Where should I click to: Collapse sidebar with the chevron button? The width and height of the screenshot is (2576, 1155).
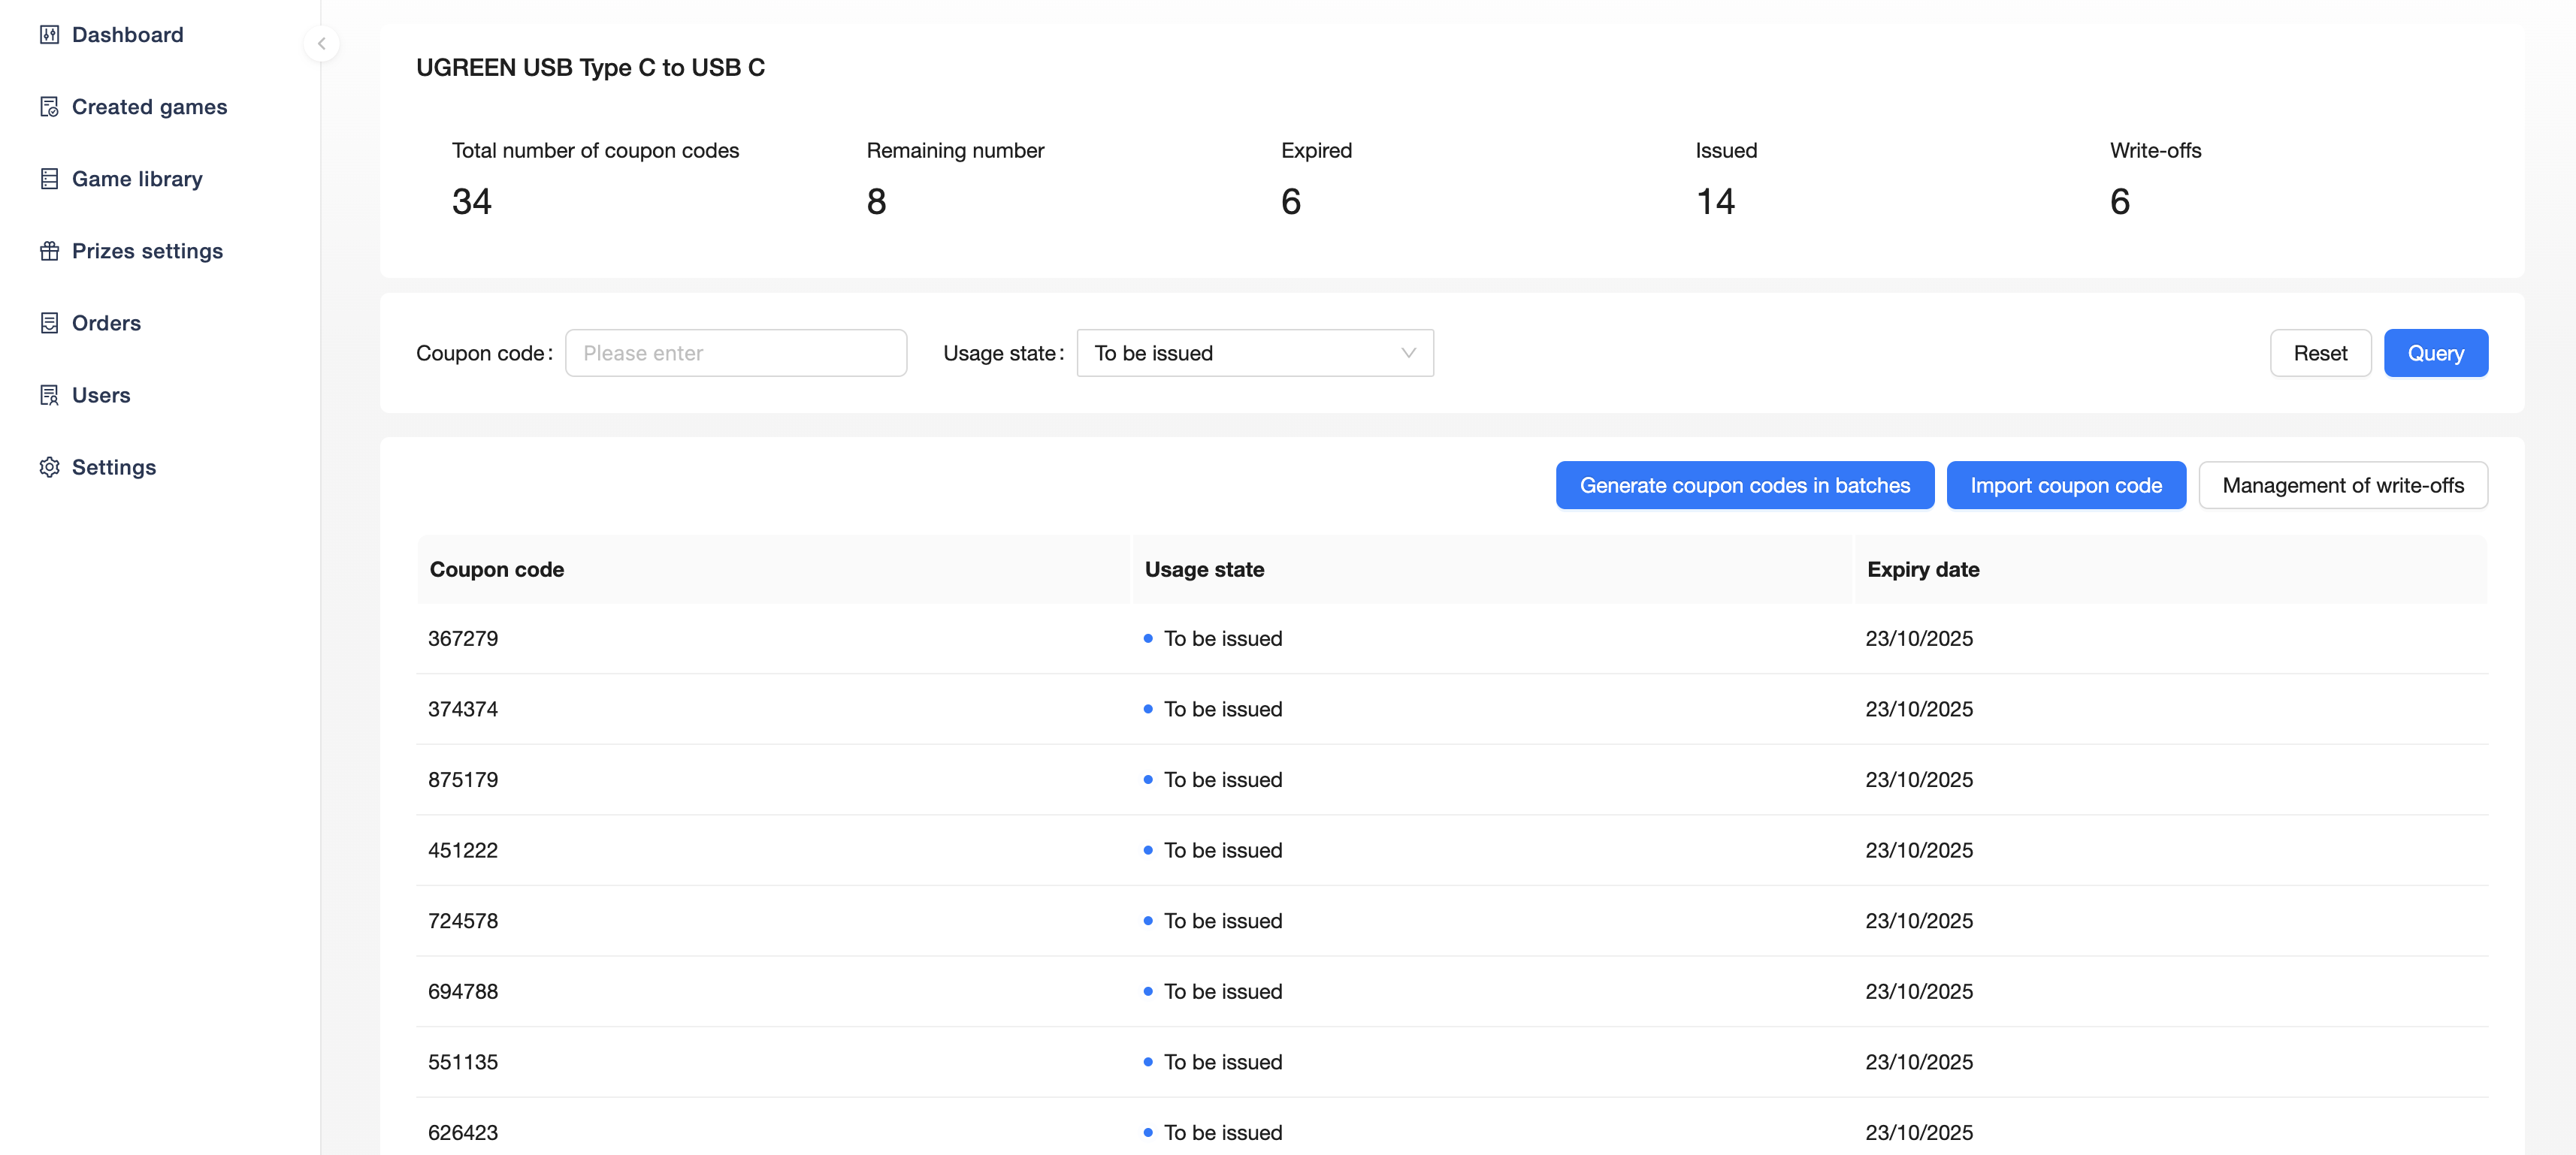tap(321, 43)
